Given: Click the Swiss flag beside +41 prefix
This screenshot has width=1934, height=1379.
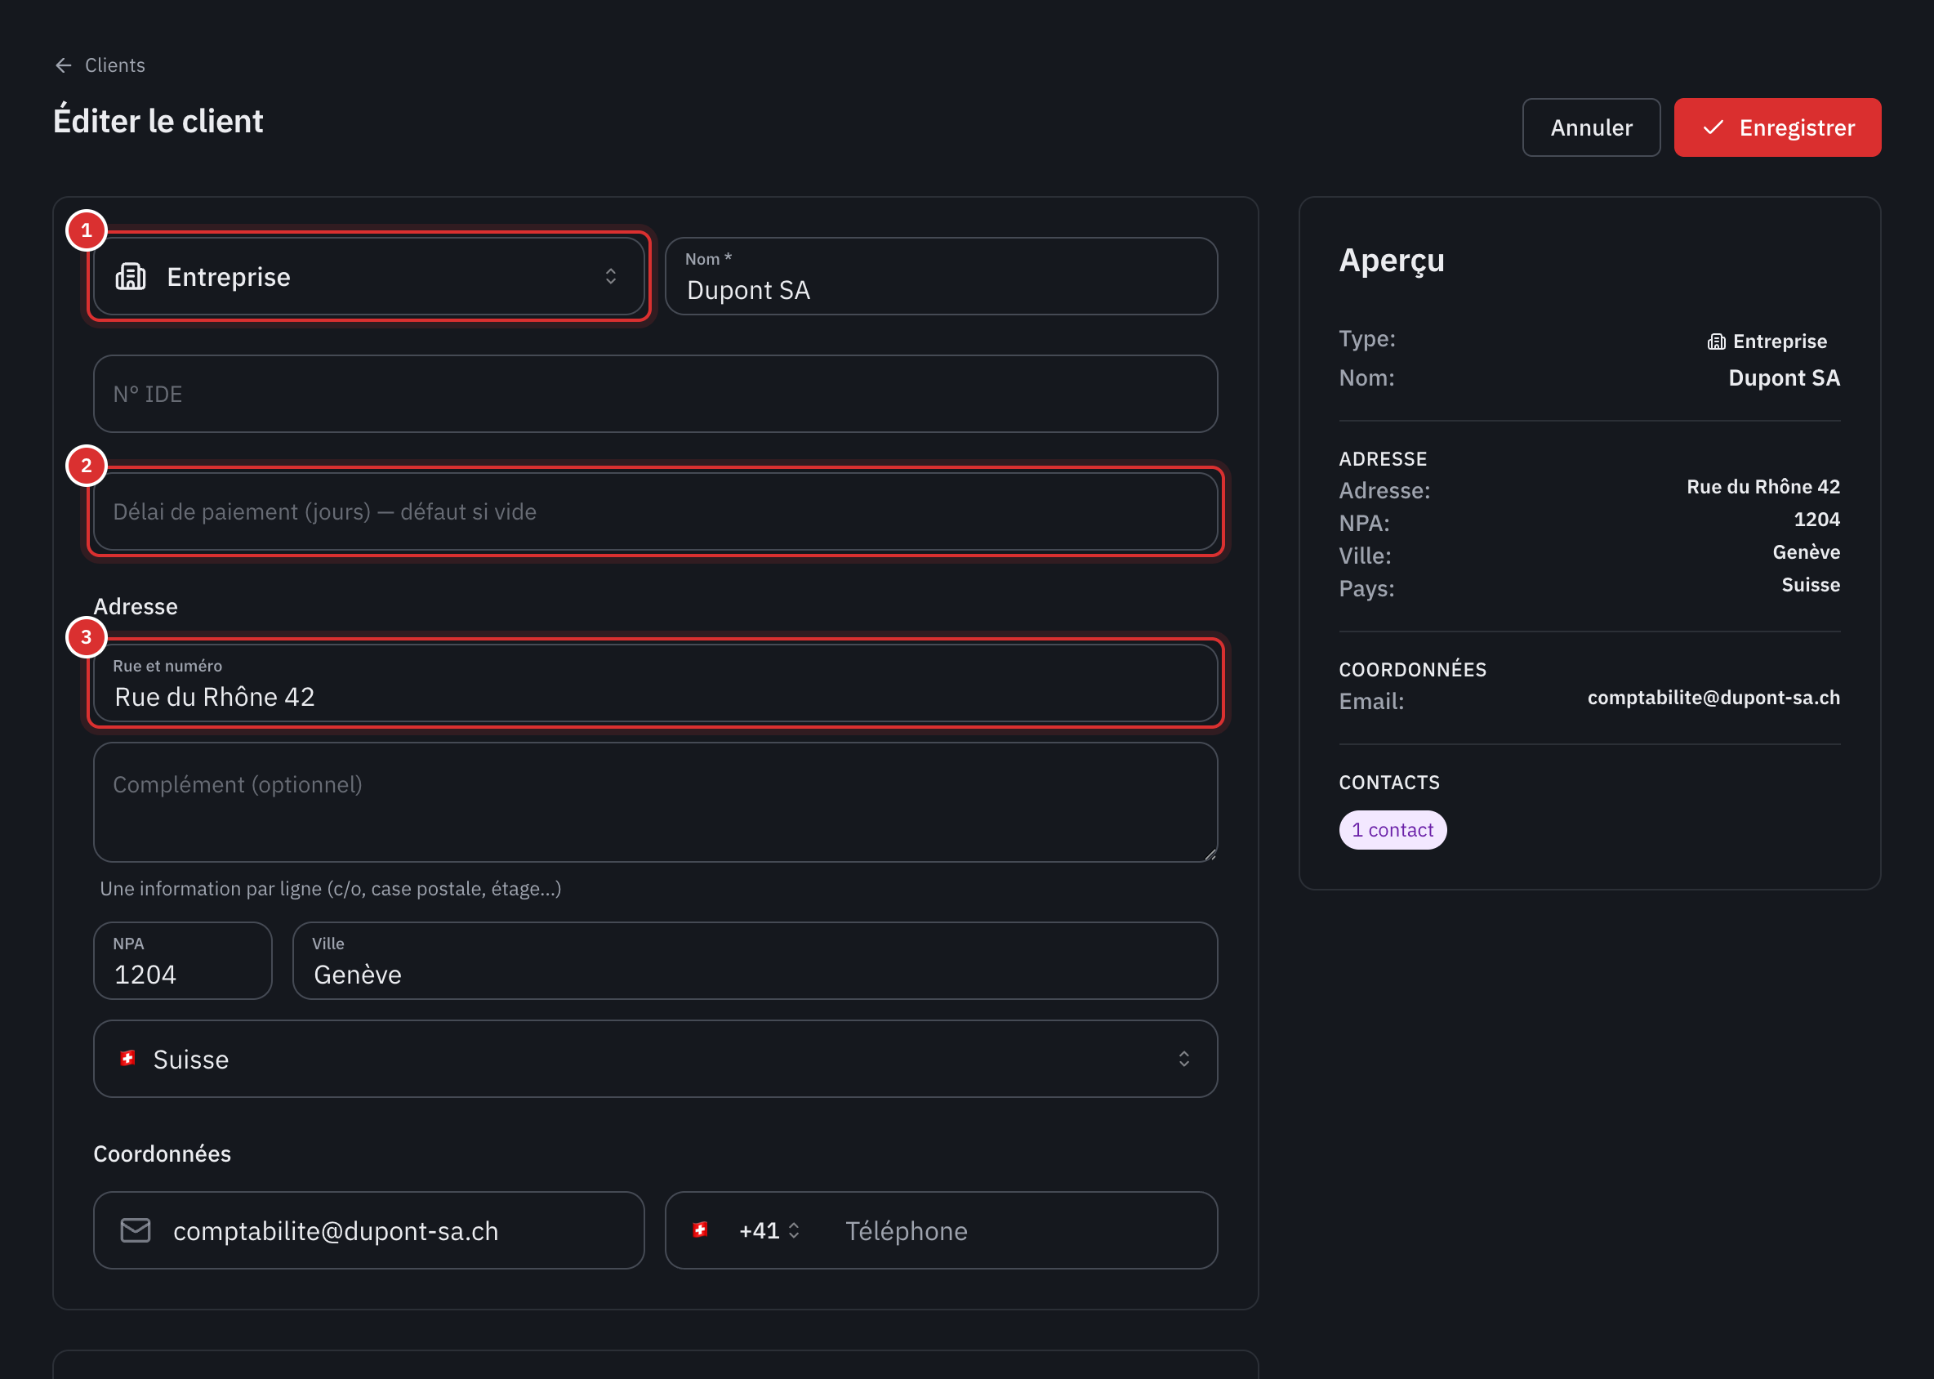Looking at the screenshot, I should tap(701, 1229).
